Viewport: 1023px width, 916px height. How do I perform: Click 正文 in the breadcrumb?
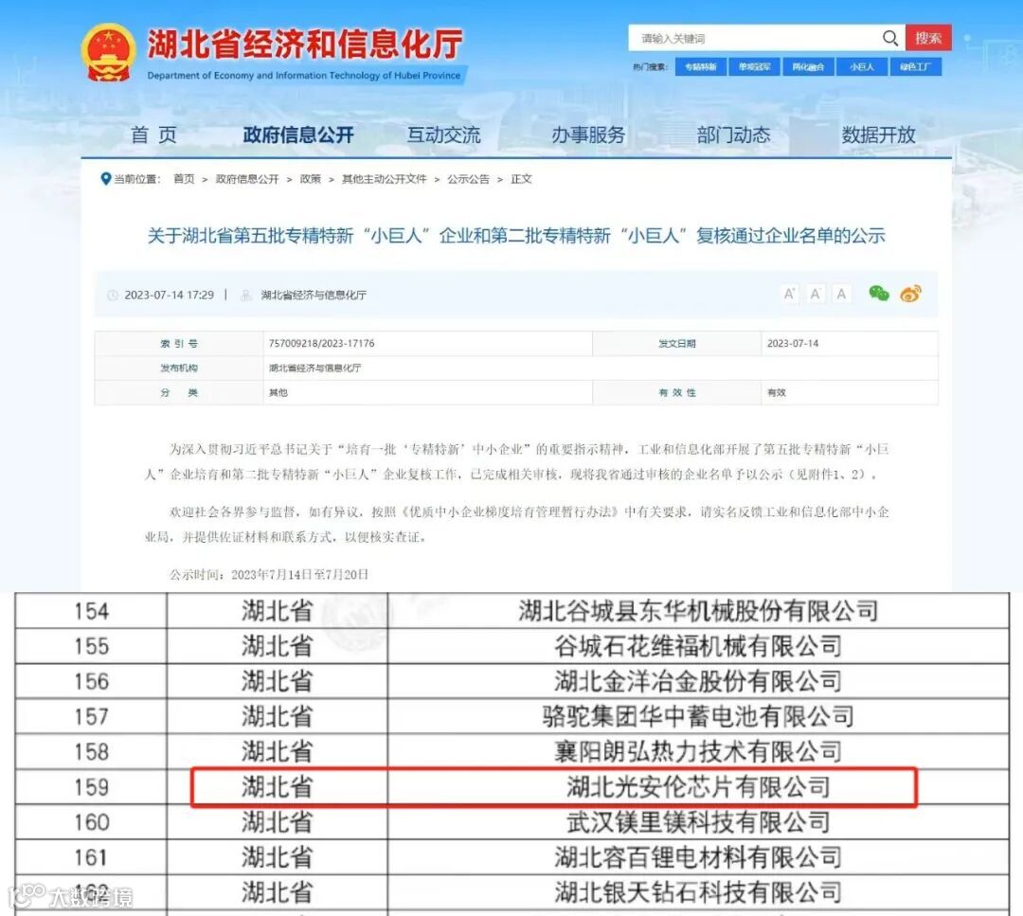[521, 179]
